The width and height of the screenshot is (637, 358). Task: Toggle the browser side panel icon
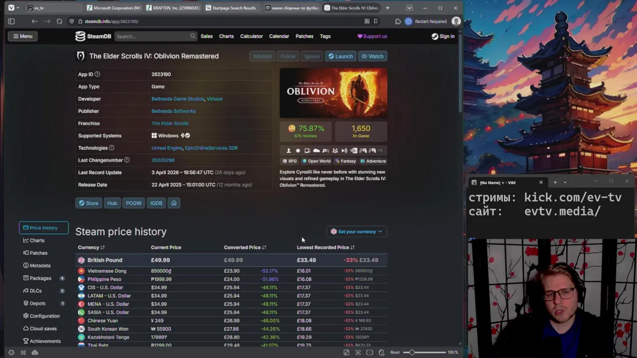[11, 21]
